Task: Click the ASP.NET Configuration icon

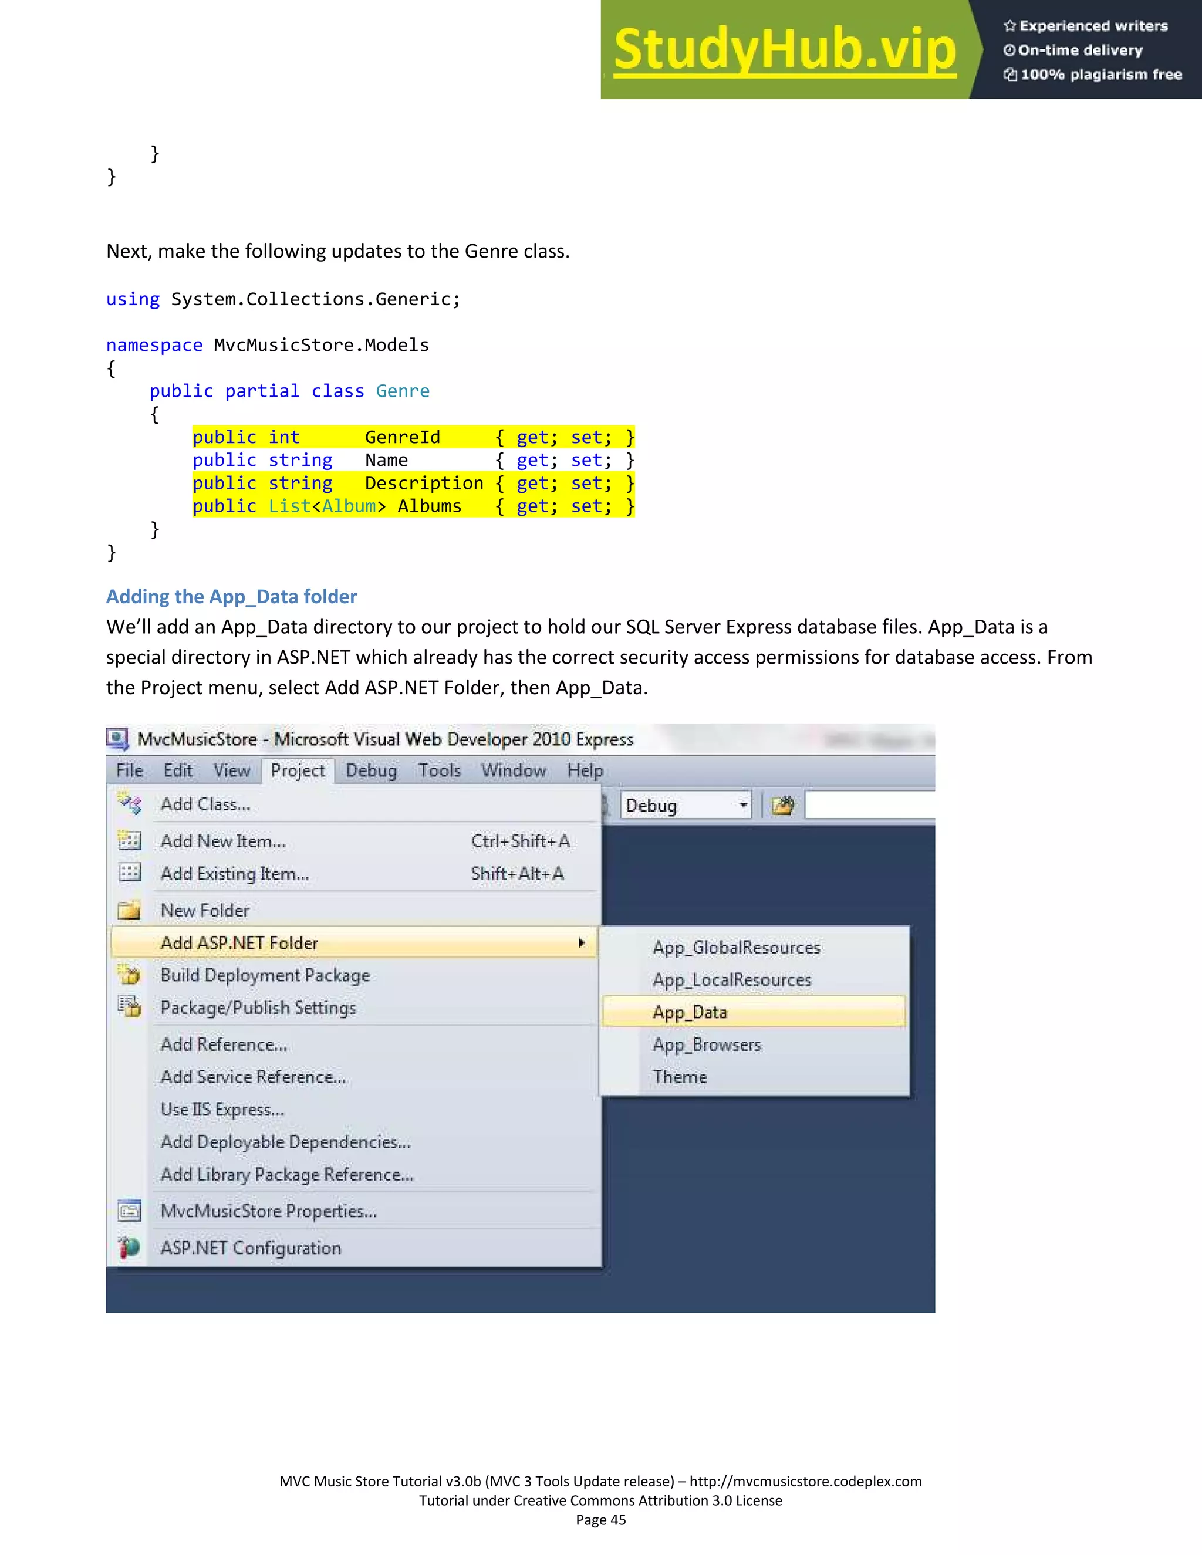Action: [130, 1248]
